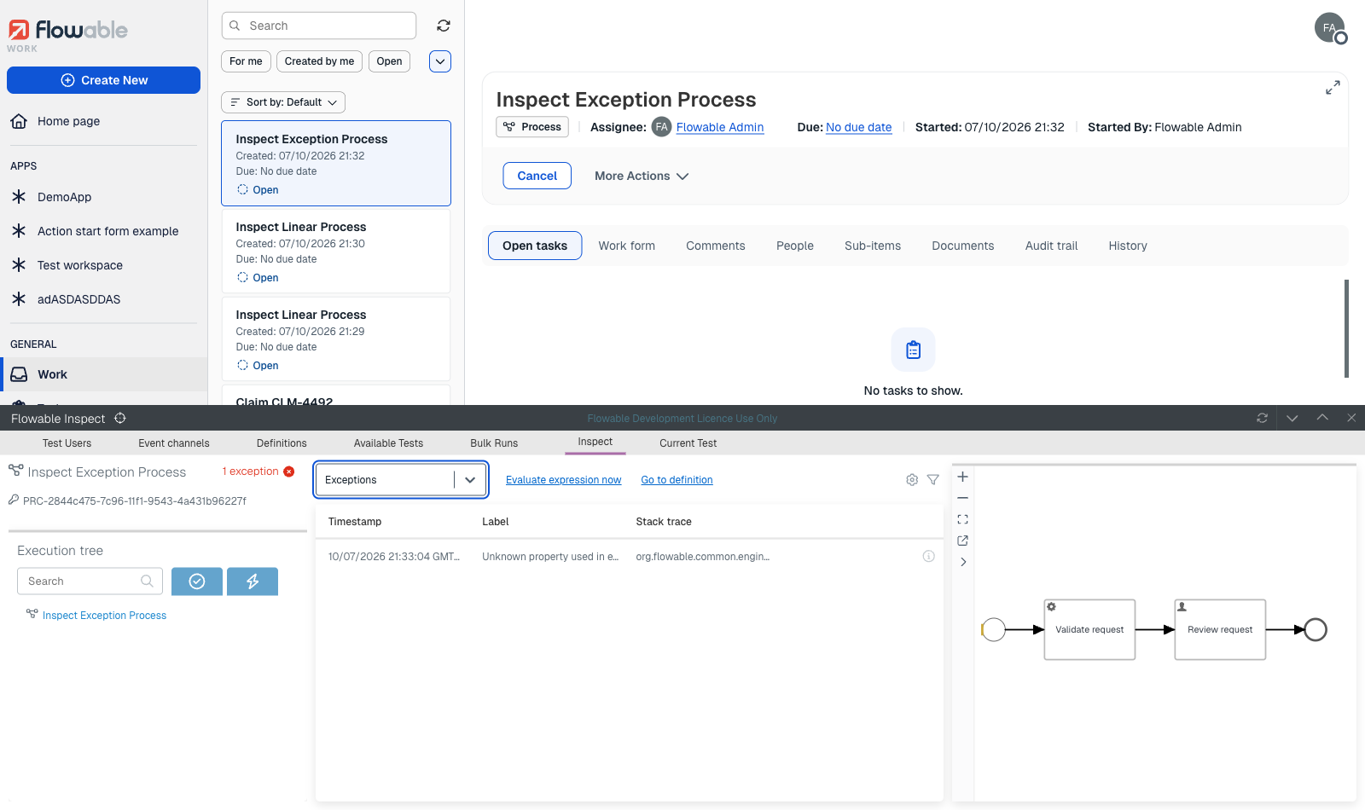Click the diagram panel right-arrow icon
Image resolution: width=1365 pixels, height=810 pixels.
[x=962, y=562]
